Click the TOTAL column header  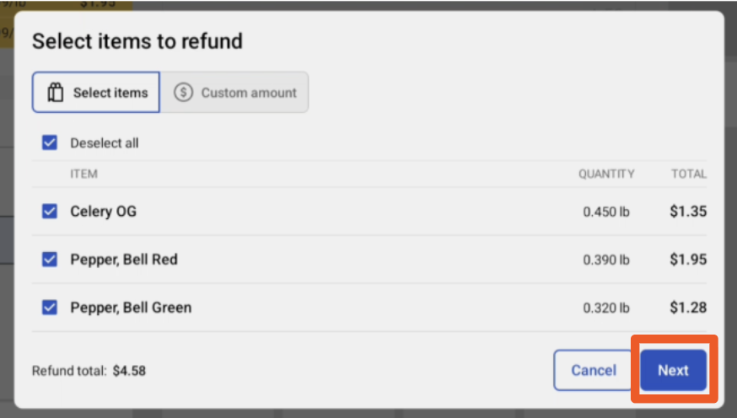tap(689, 174)
